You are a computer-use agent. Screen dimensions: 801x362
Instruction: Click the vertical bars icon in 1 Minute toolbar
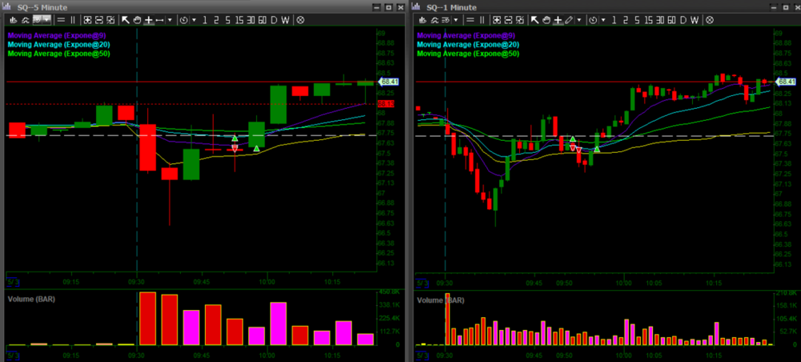tap(483, 19)
